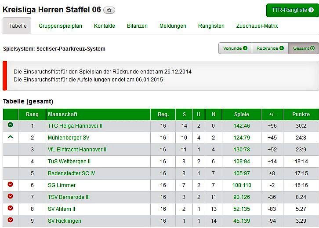Switch to the Bilanzen tab
The image size is (319, 228).
pos(137,26)
